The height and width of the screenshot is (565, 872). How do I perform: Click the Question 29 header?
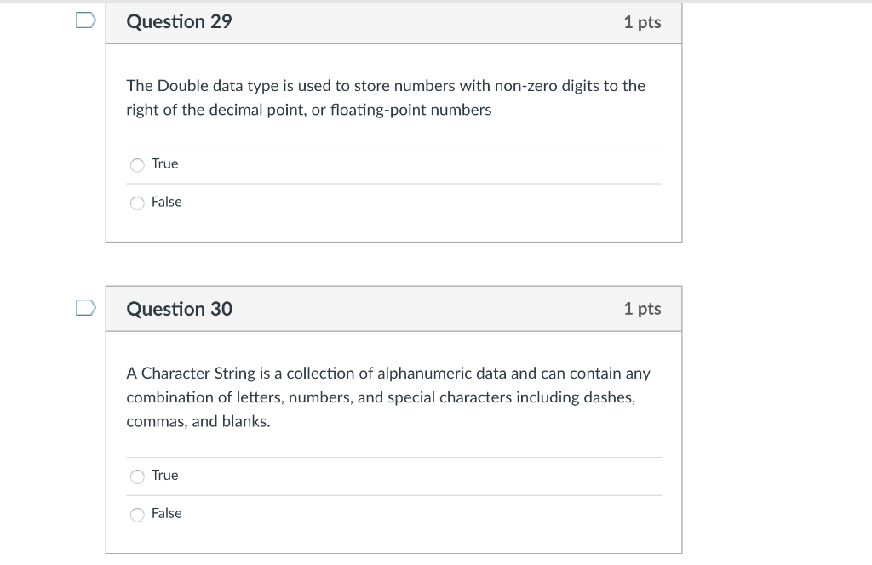[179, 21]
